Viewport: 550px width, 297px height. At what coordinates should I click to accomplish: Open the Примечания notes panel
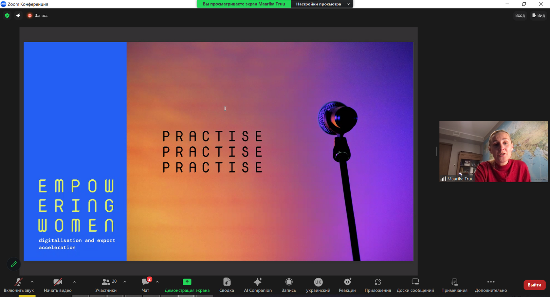tap(454, 285)
